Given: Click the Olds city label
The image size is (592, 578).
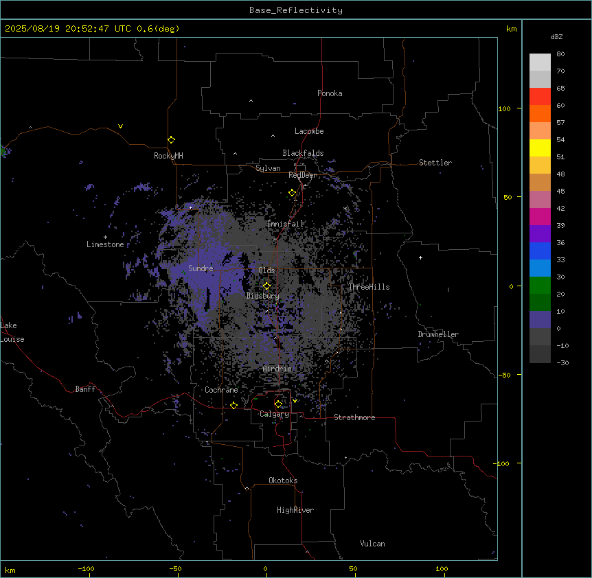Looking at the screenshot, I should pyautogui.click(x=266, y=270).
